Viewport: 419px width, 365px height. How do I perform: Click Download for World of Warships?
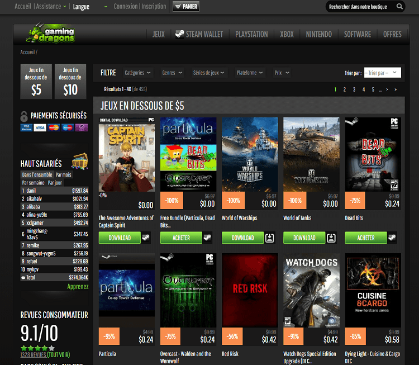[x=242, y=238]
